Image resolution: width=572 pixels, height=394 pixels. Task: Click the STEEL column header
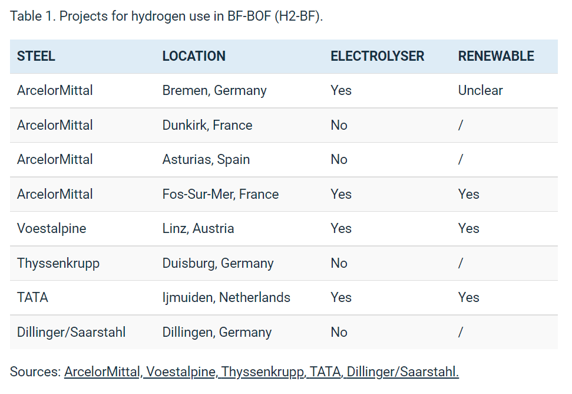(36, 56)
